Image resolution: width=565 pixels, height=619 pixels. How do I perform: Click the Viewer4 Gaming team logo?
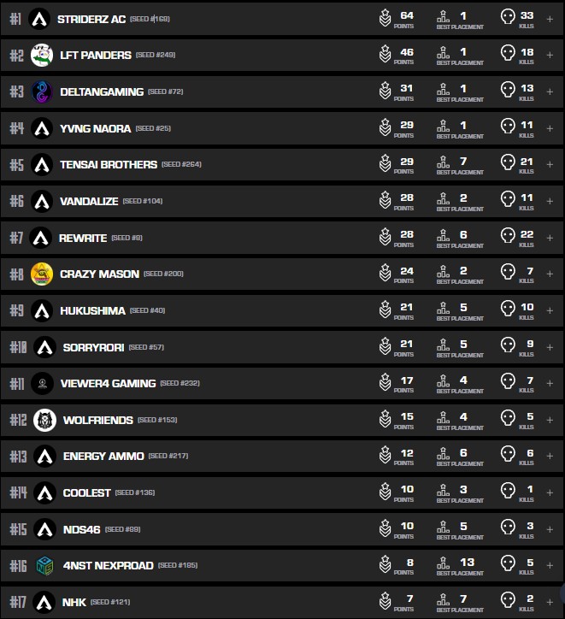pyautogui.click(x=42, y=383)
